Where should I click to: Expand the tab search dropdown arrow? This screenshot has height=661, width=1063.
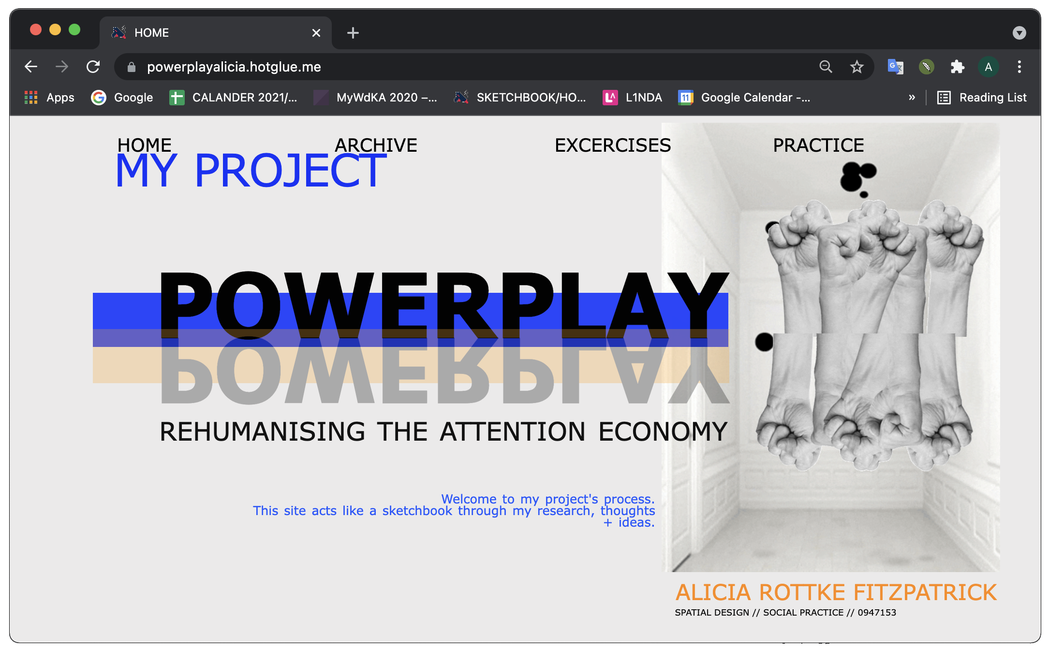point(1019,33)
